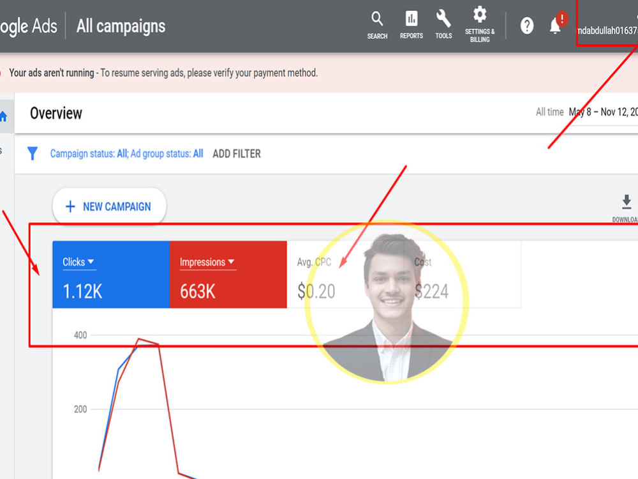Click the Ad group status All filter text

click(x=167, y=153)
